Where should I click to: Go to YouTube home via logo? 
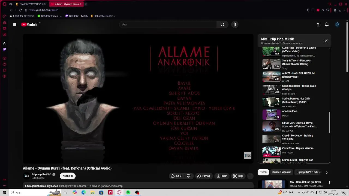tap(30, 24)
